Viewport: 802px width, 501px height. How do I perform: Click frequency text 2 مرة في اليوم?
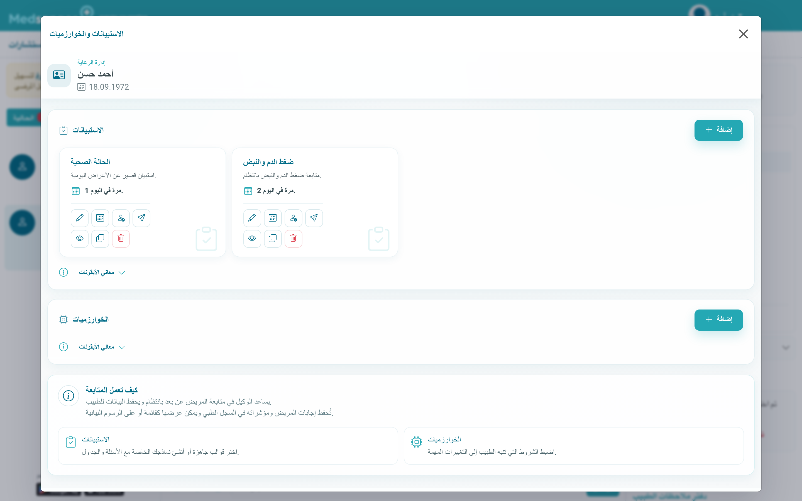tap(276, 191)
